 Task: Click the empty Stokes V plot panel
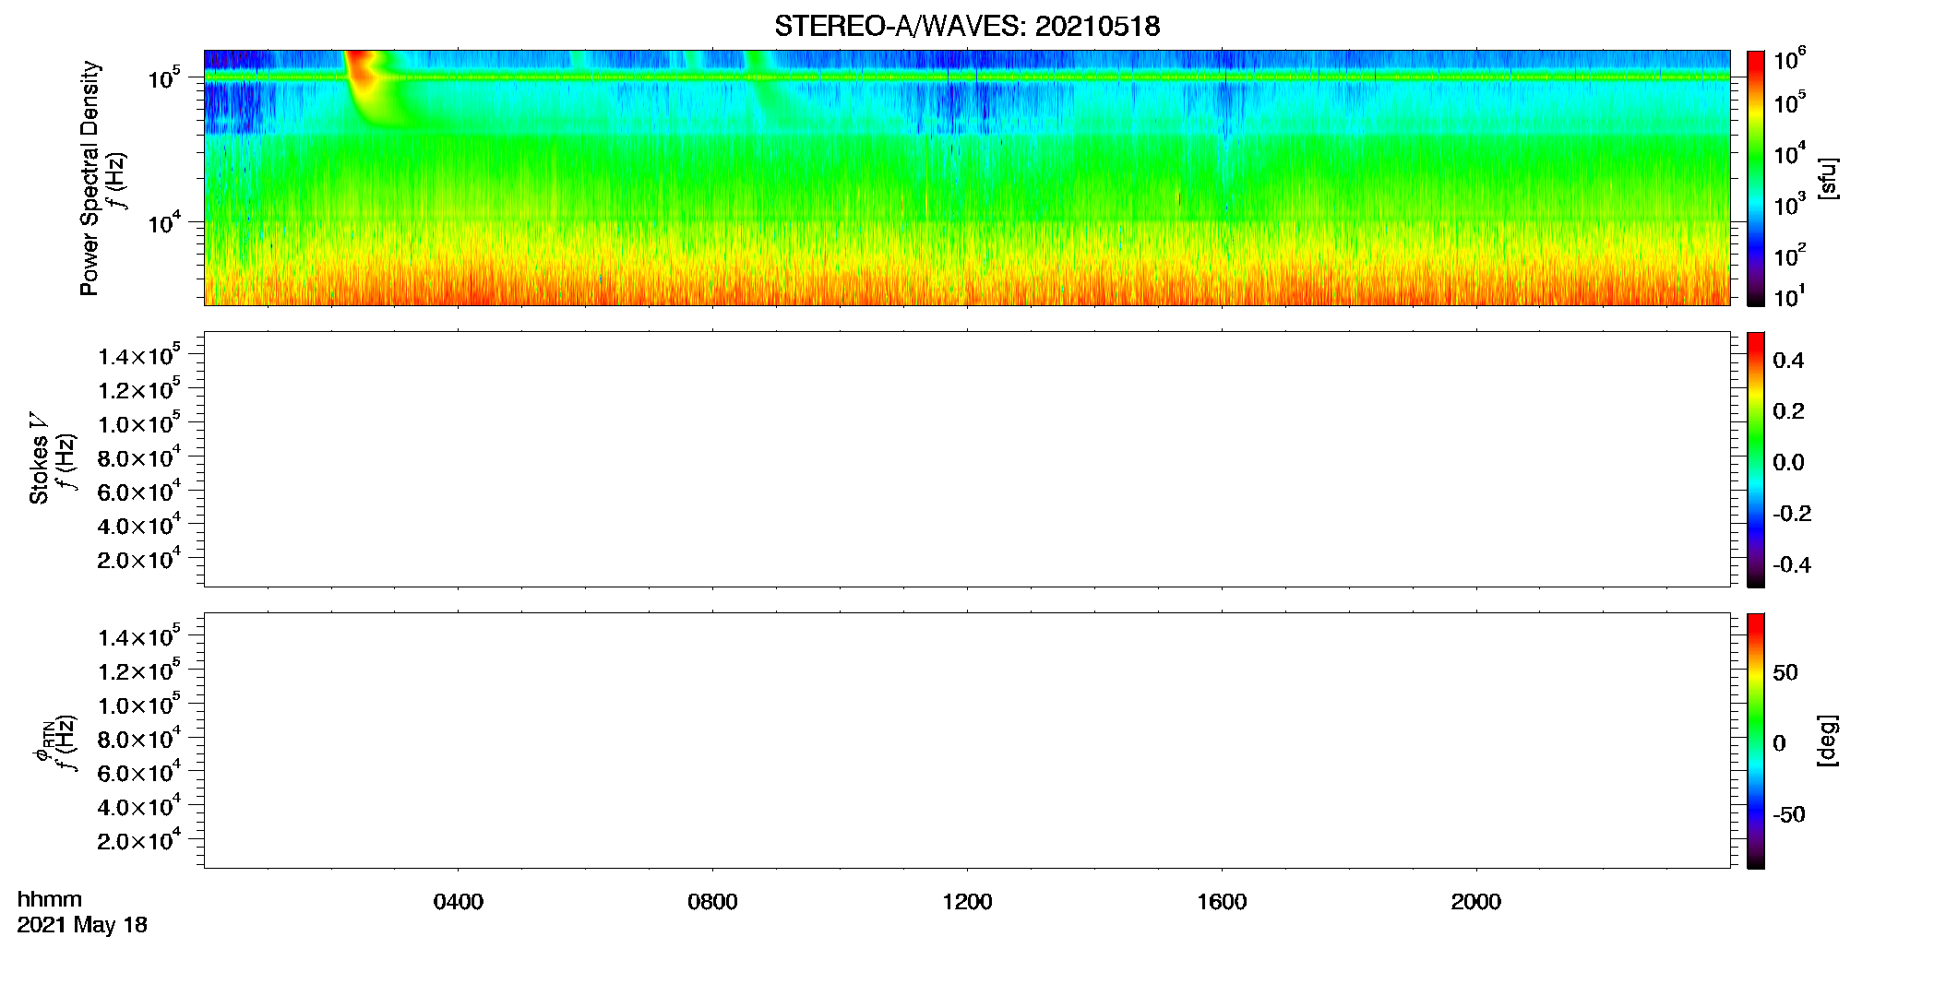click(967, 459)
